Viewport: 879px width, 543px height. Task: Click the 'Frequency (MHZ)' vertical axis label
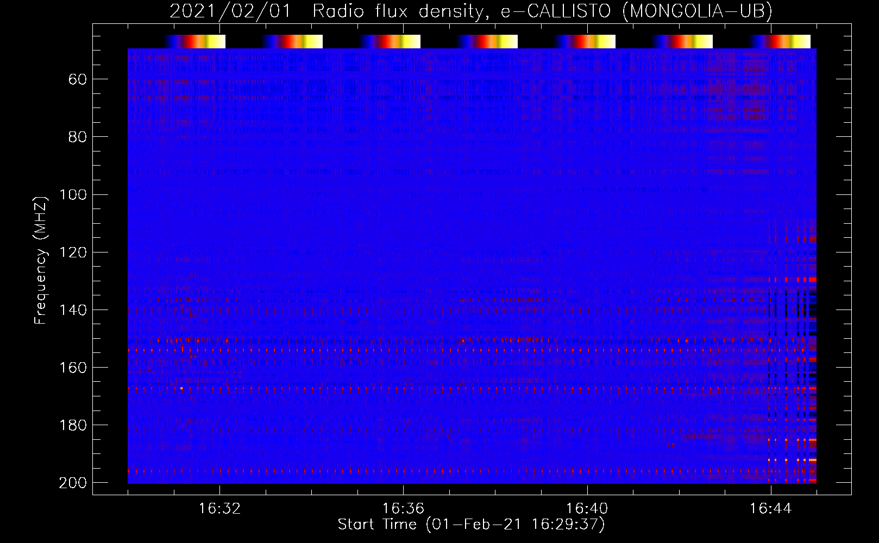point(41,260)
